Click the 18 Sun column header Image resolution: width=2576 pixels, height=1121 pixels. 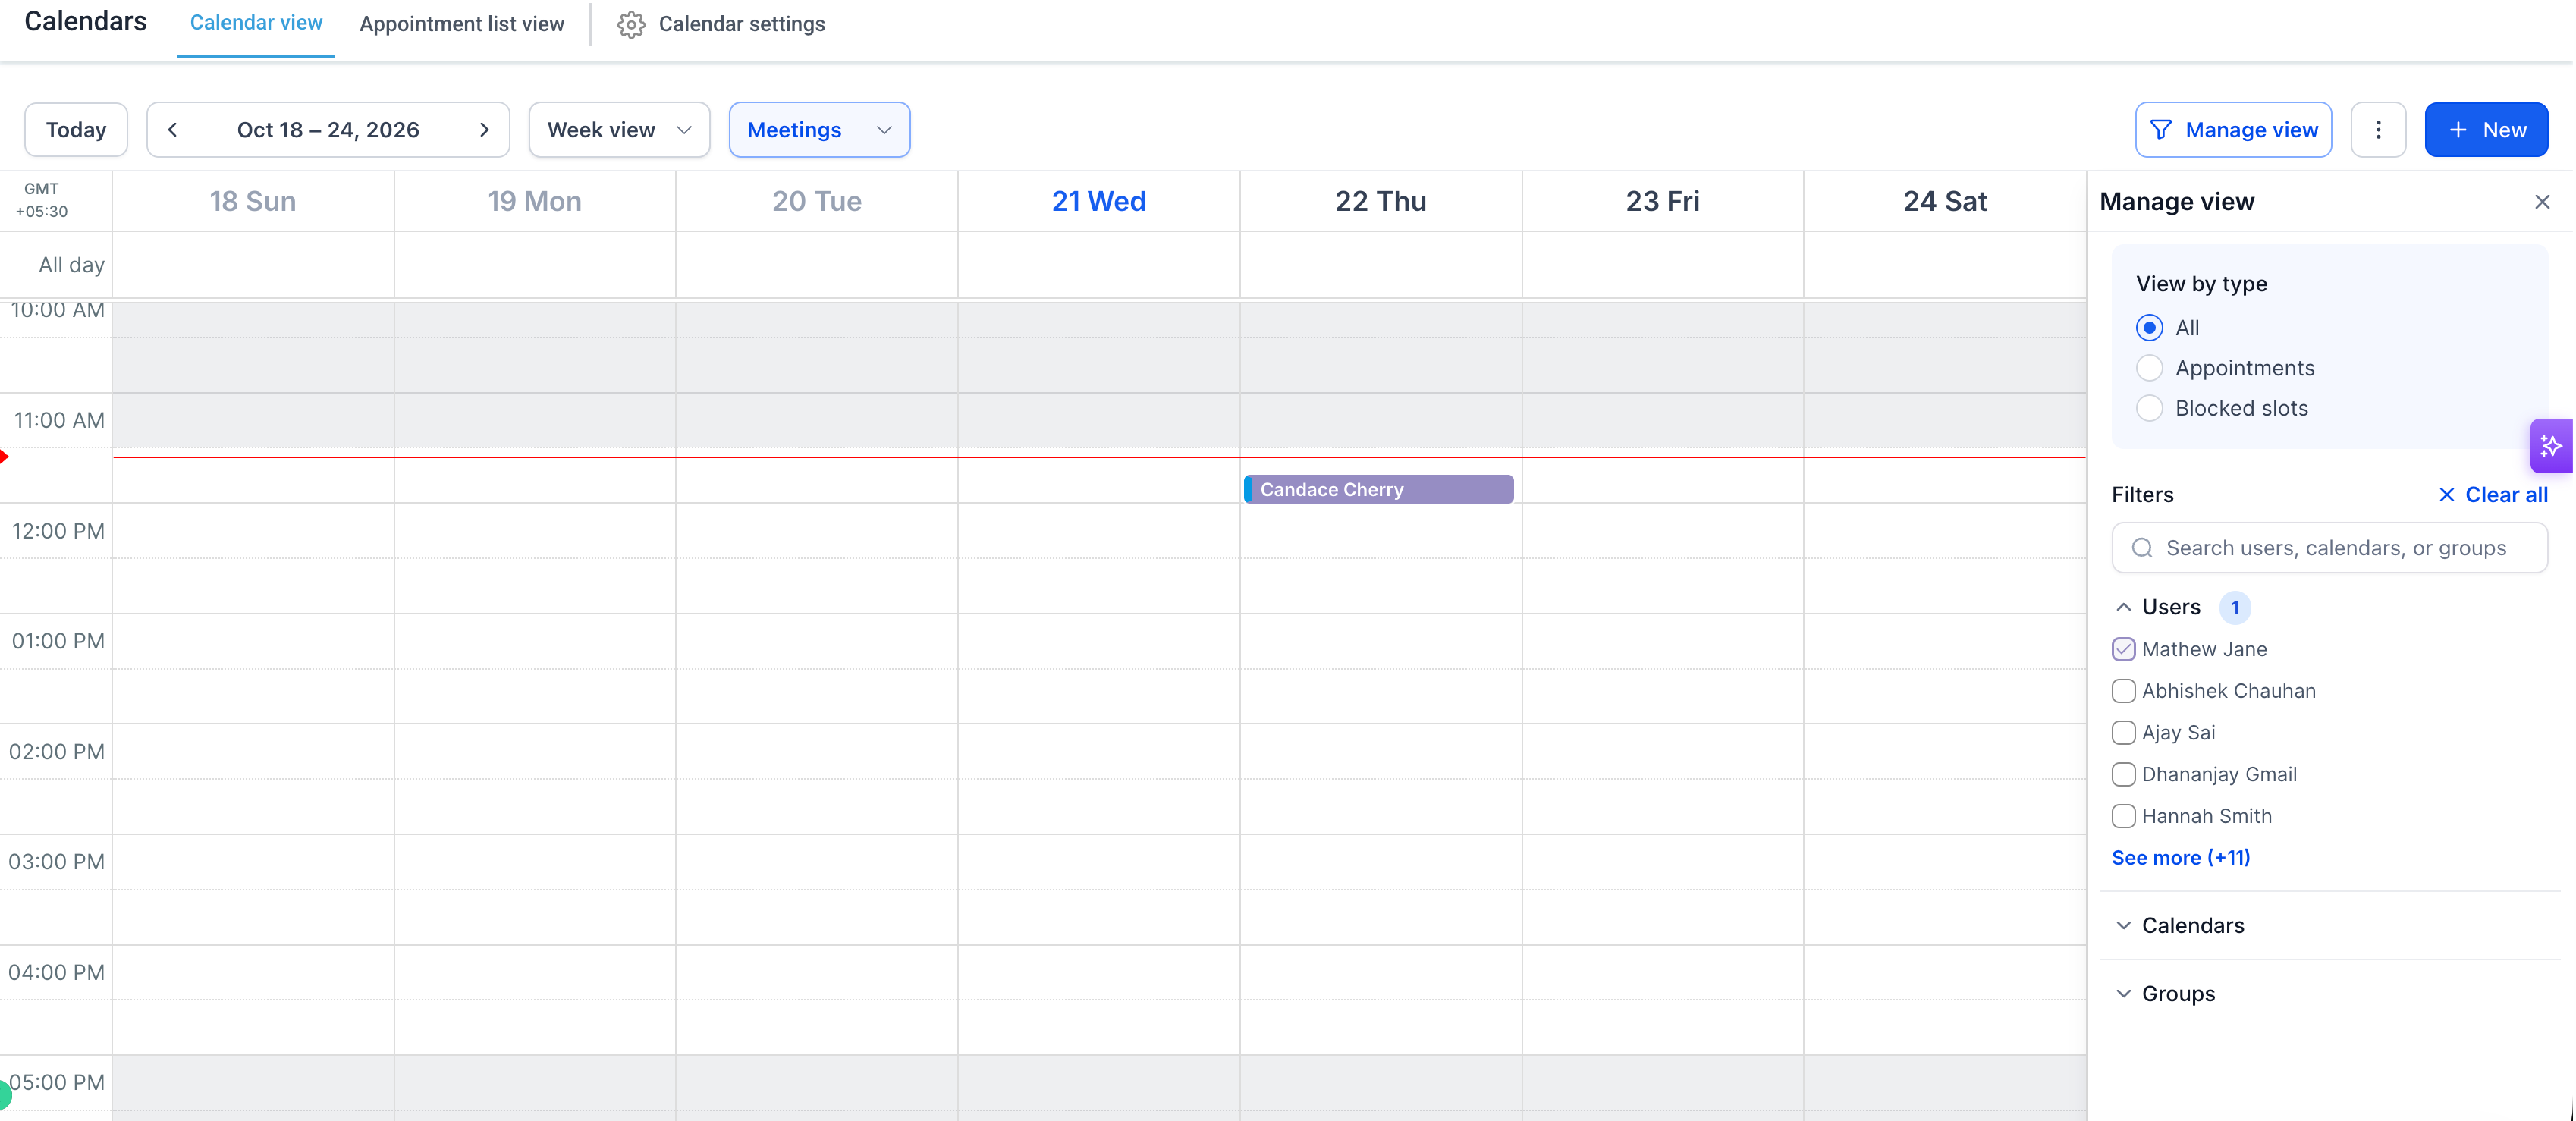click(252, 202)
